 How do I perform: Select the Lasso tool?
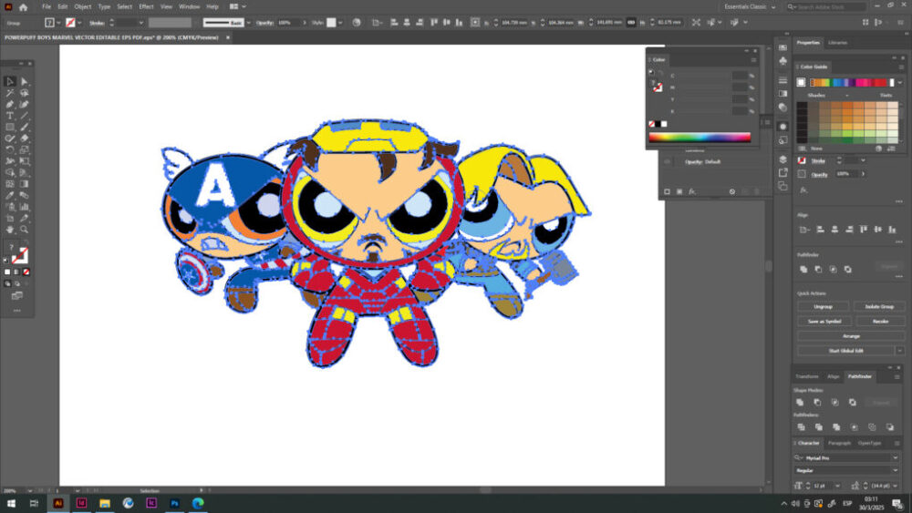(x=25, y=93)
